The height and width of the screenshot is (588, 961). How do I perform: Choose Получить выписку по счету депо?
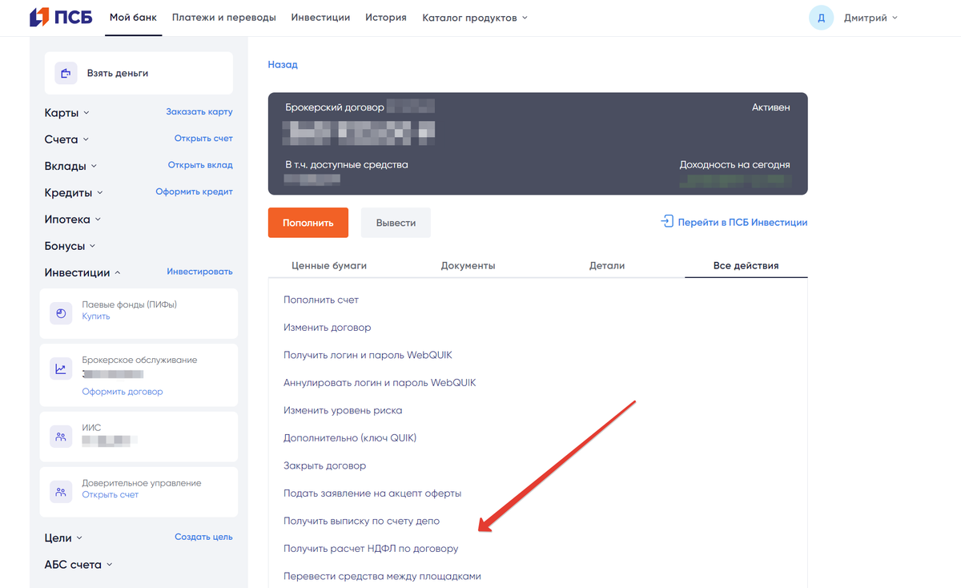click(x=361, y=521)
